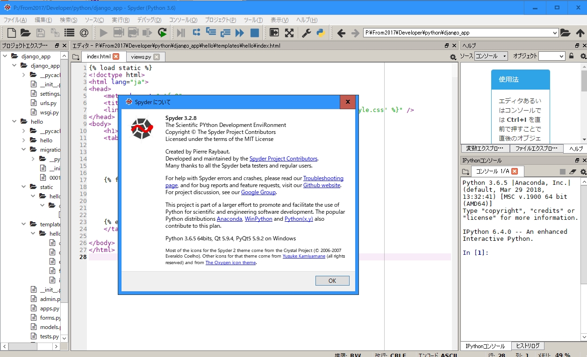Run selection or current line icon
The image size is (587, 357).
click(147, 33)
